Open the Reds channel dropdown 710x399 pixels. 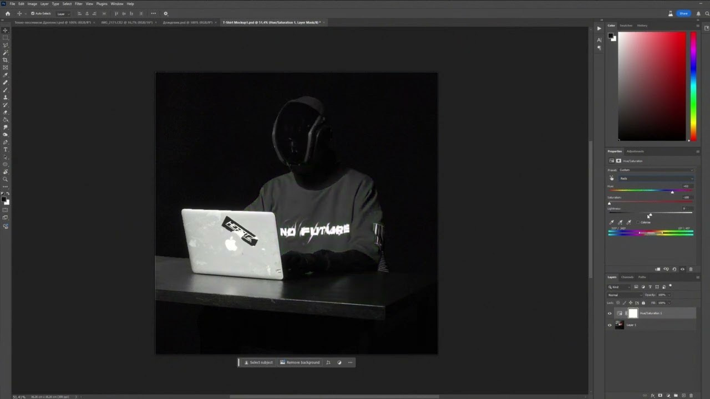pyautogui.click(x=656, y=178)
